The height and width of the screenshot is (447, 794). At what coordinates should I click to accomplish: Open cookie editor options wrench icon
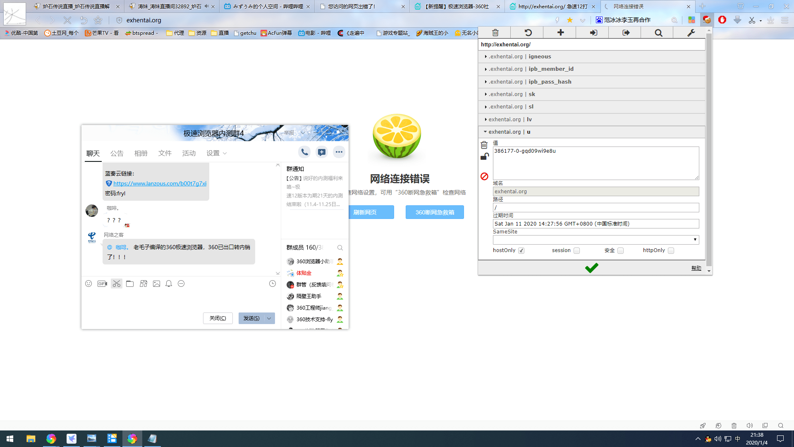click(x=691, y=33)
